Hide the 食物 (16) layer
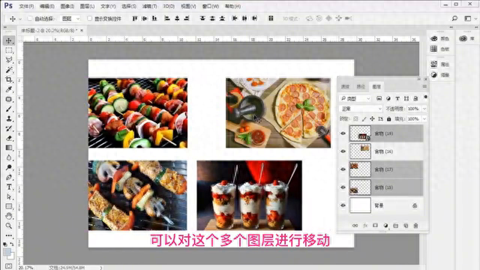The height and width of the screenshot is (270, 480). point(343,151)
